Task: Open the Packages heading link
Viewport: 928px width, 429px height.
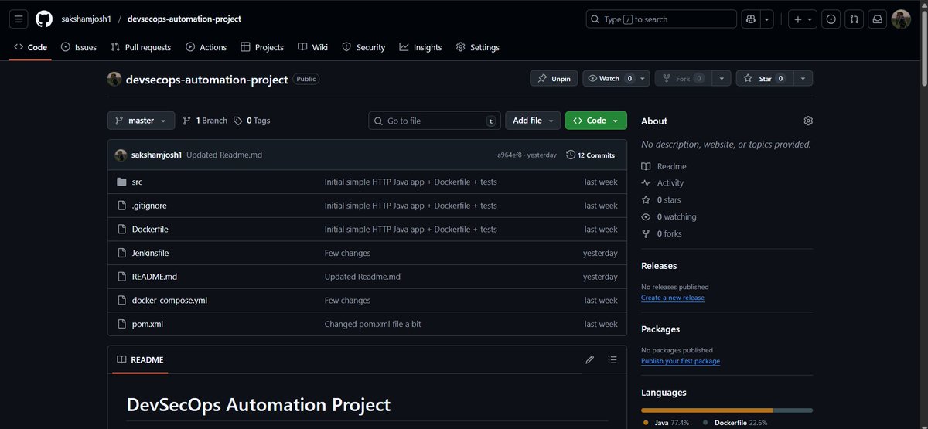Action: (x=660, y=329)
